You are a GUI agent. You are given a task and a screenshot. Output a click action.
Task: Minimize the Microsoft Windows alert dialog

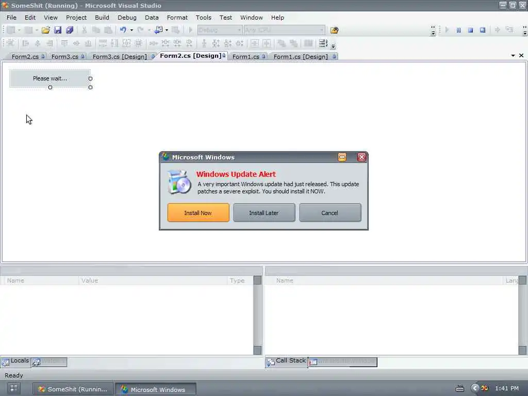[342, 157]
